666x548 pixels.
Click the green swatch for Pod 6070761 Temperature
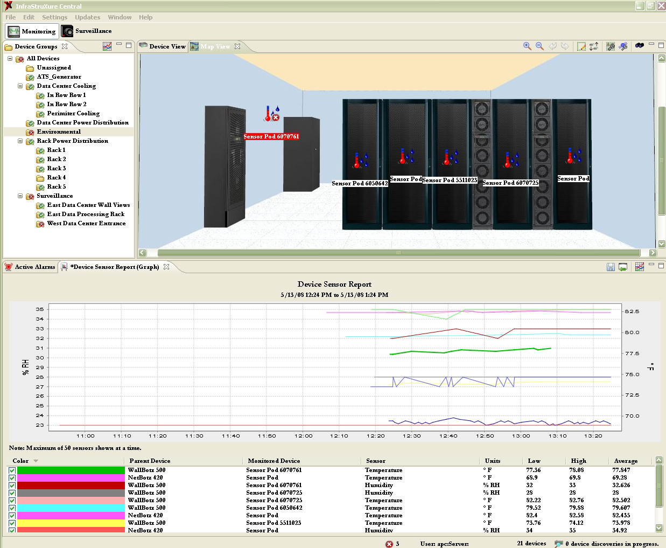pos(71,470)
